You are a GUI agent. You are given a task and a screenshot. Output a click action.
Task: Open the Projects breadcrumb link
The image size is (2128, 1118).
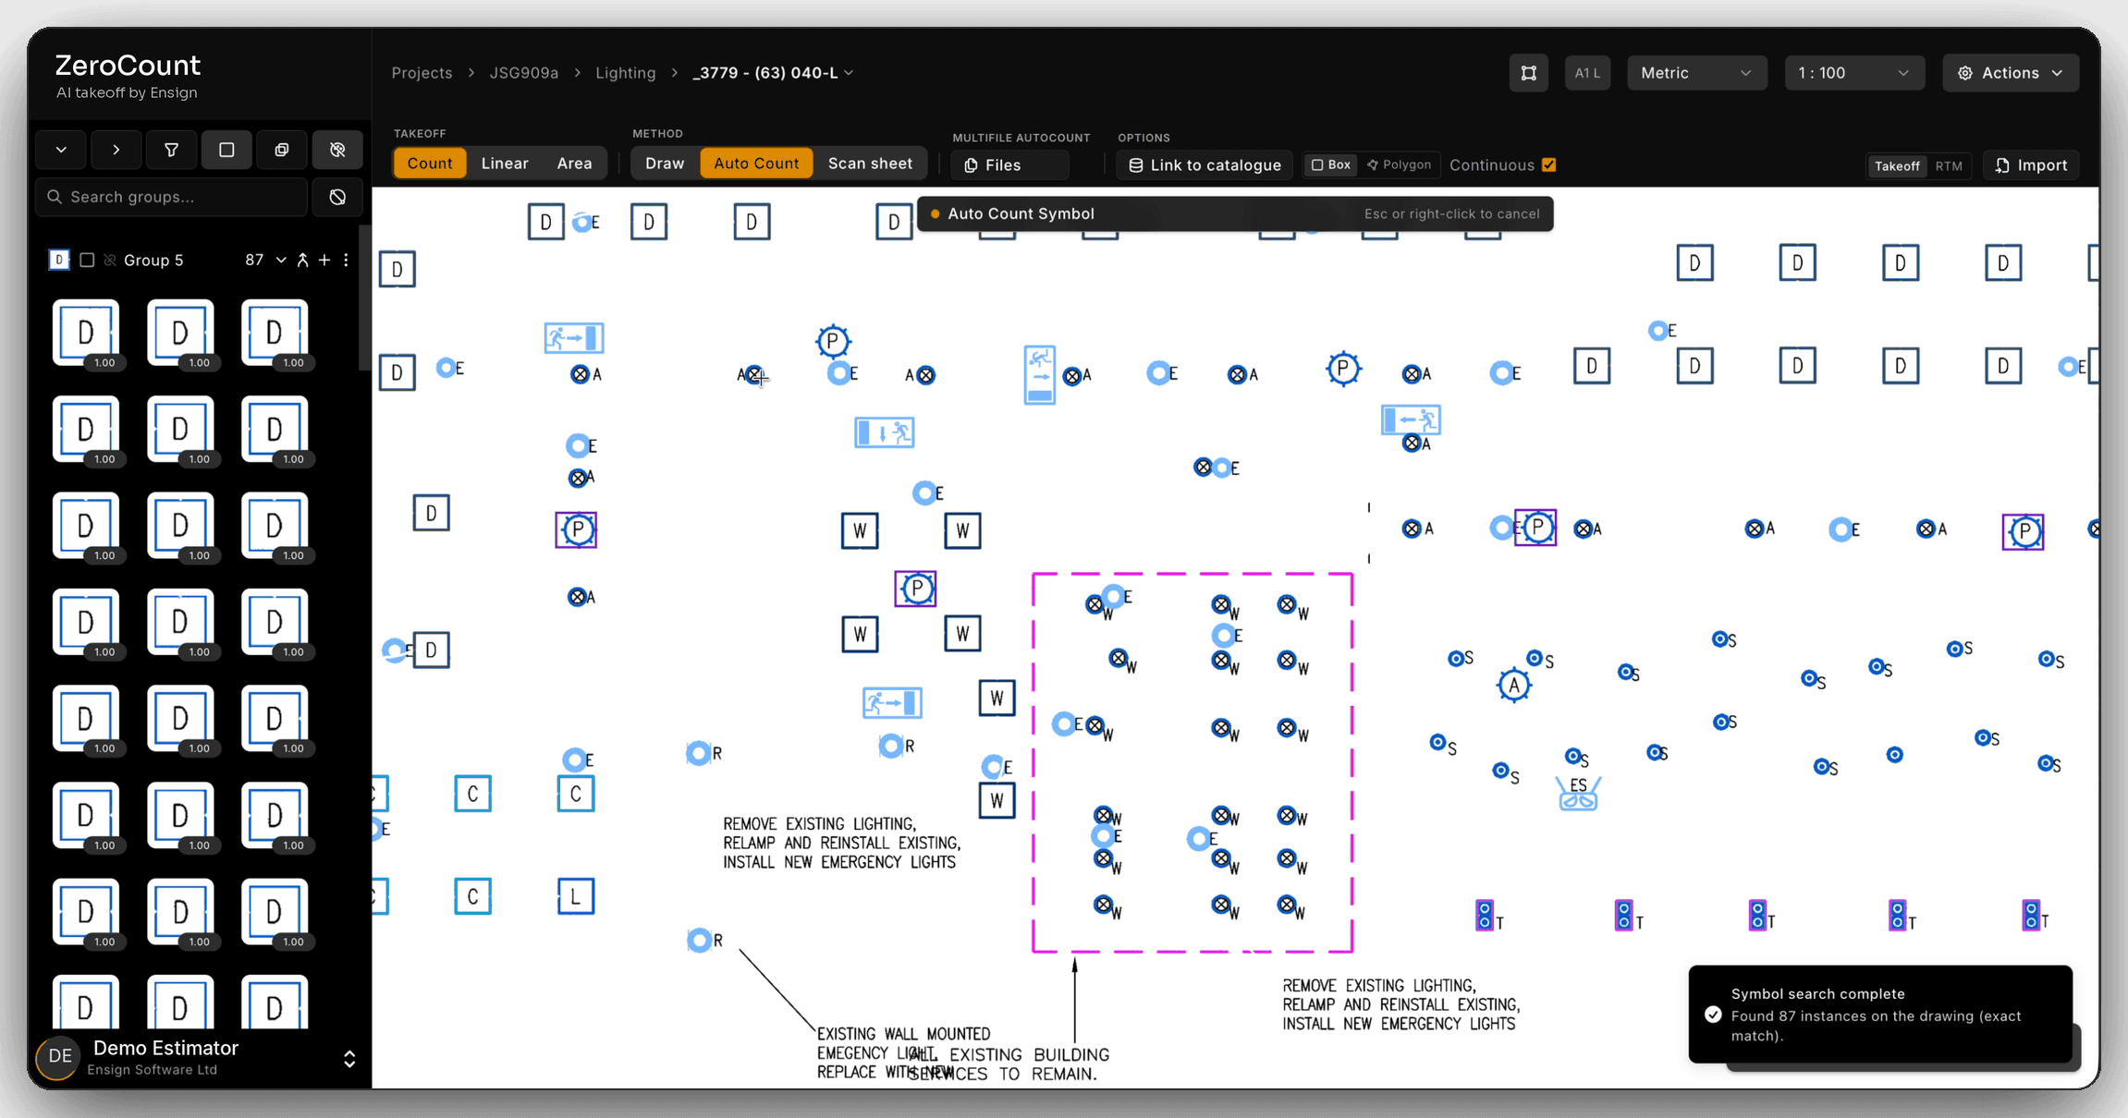[x=422, y=73]
